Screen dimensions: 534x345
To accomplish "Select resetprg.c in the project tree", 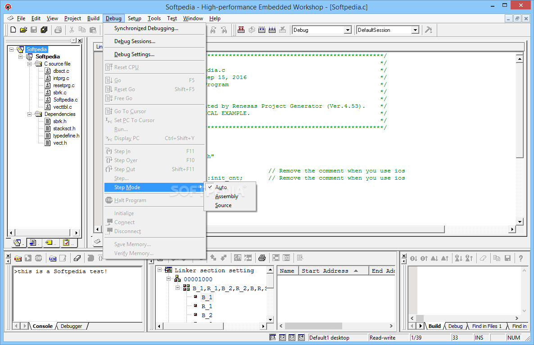I will click(63, 85).
